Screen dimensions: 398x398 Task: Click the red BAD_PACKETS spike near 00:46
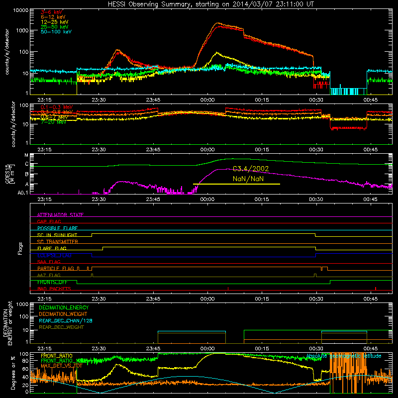[376, 289]
